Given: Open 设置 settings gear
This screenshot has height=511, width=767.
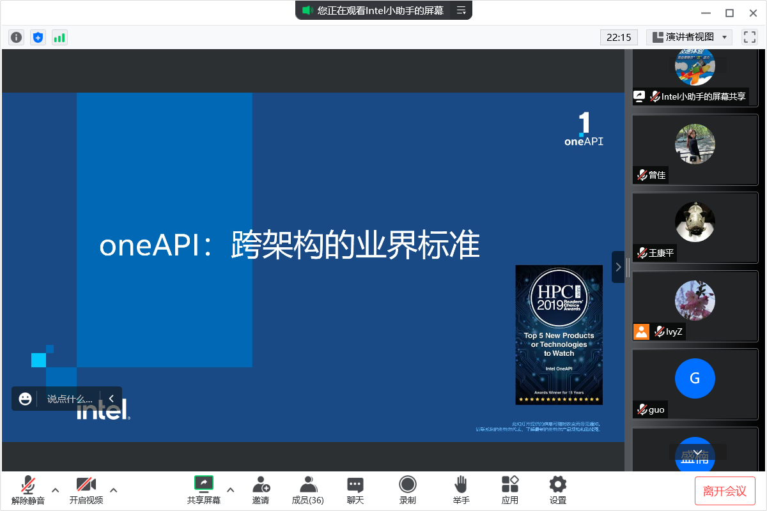Looking at the screenshot, I should (558, 489).
